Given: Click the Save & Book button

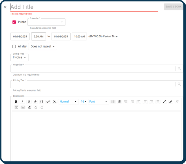Looking at the screenshot, I should (173, 7).
